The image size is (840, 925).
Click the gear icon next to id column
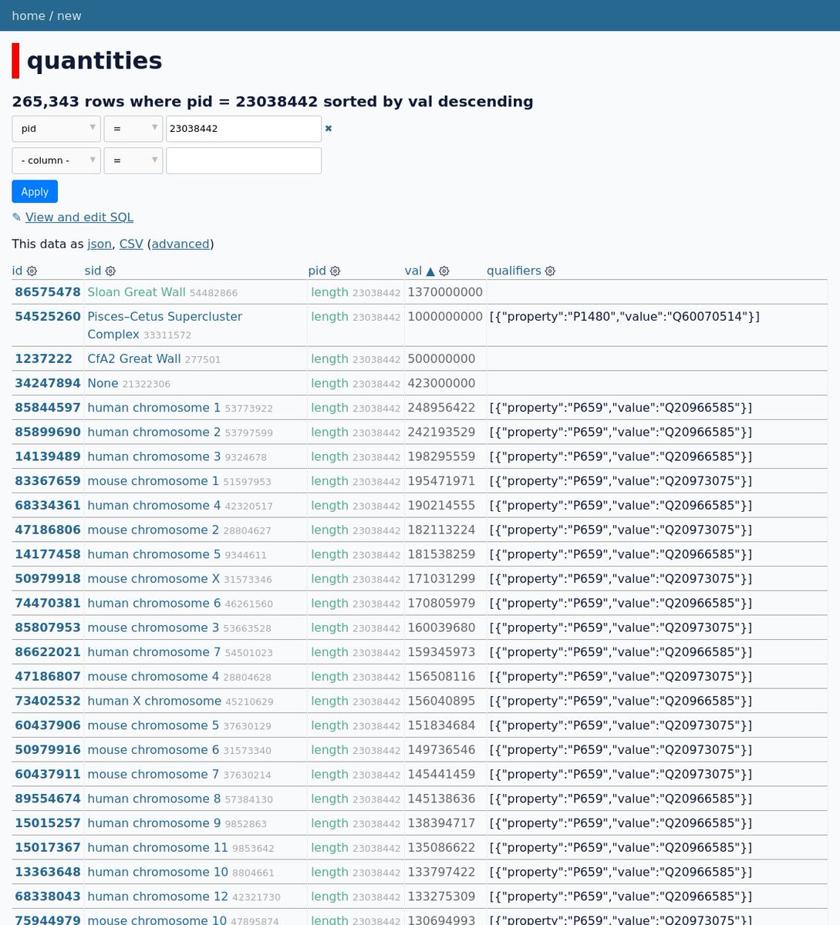[x=32, y=271]
